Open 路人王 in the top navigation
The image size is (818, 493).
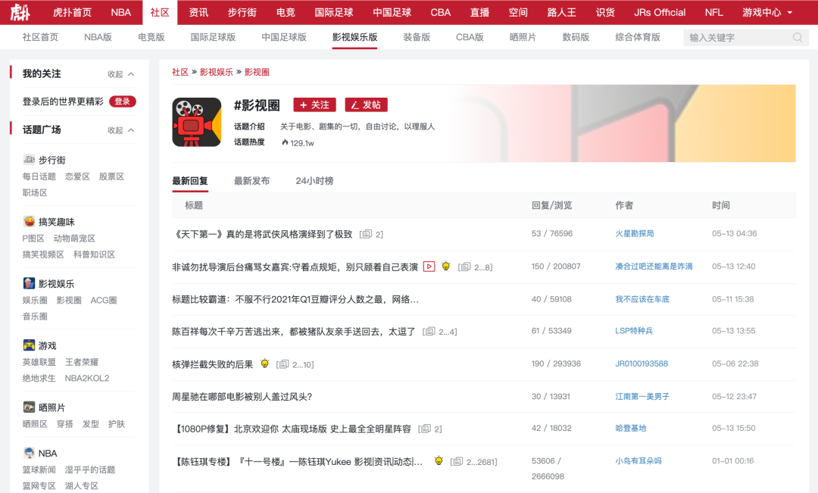tap(561, 13)
